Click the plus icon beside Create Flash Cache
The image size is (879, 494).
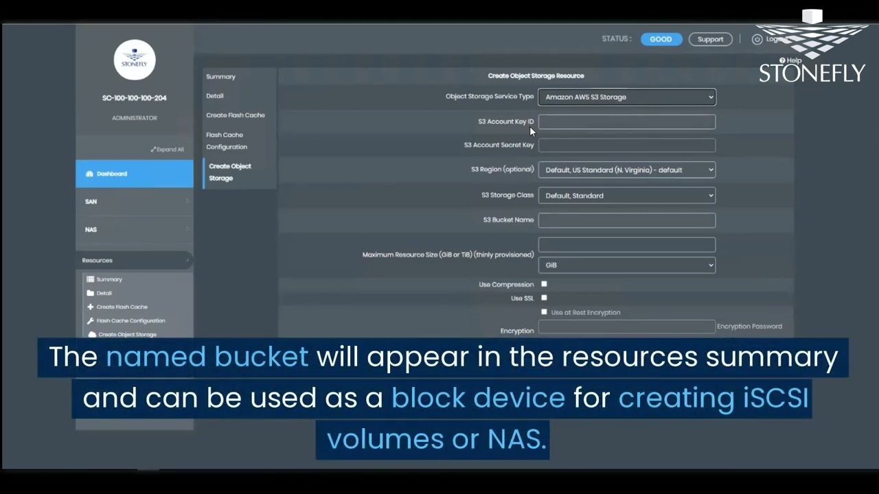91,307
